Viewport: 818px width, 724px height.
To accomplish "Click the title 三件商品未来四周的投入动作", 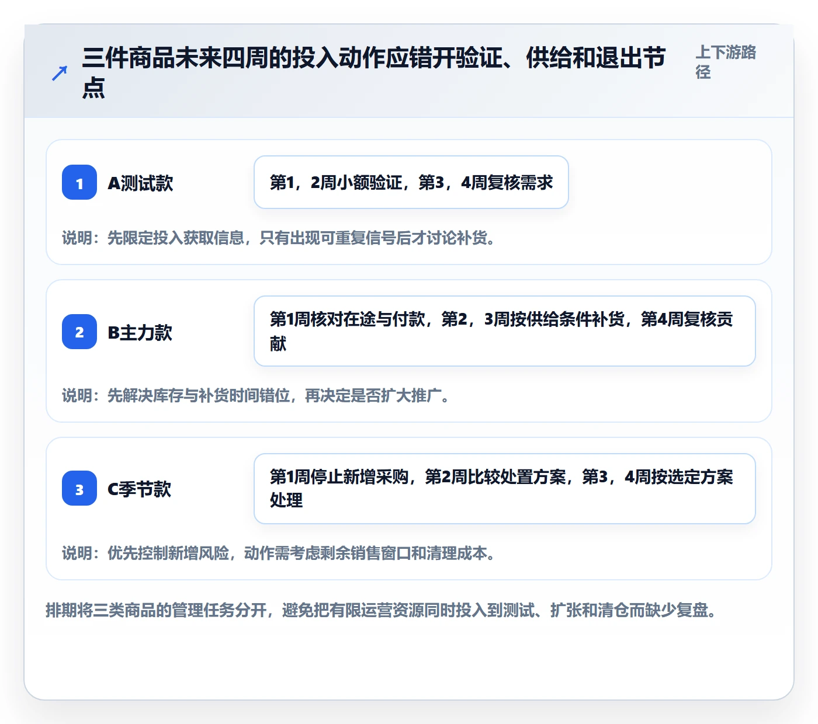I will 374,73.
